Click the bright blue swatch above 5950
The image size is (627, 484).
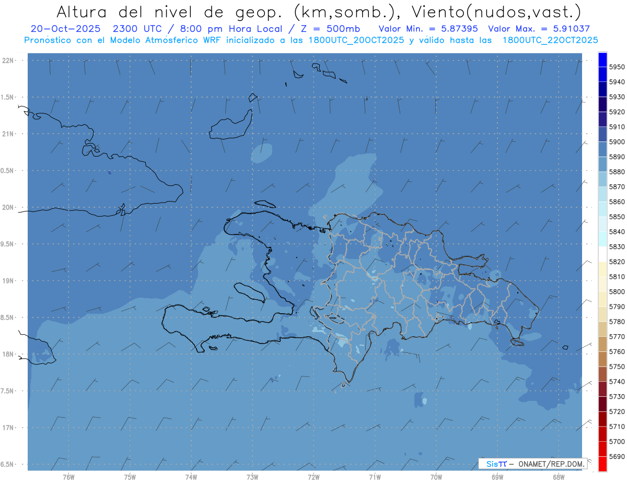(602, 60)
